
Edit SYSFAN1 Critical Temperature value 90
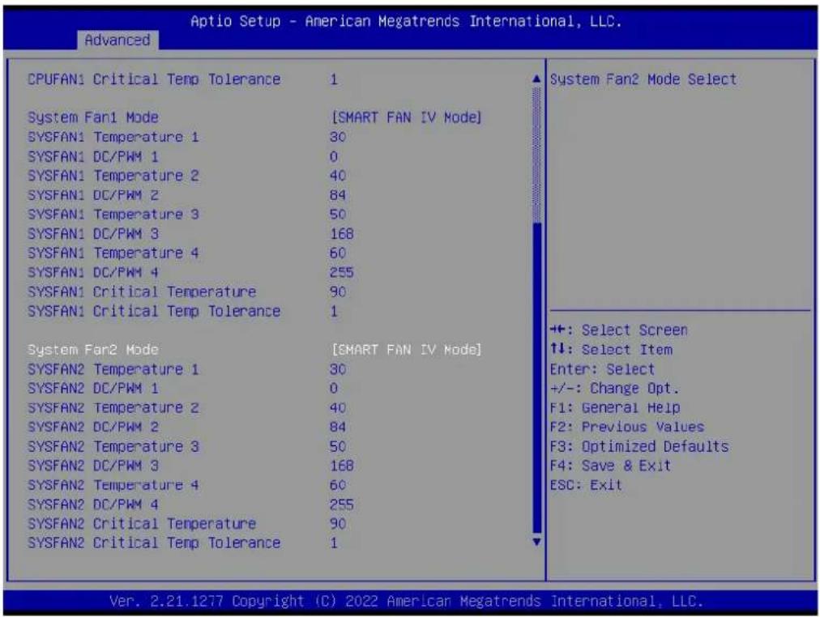(338, 291)
